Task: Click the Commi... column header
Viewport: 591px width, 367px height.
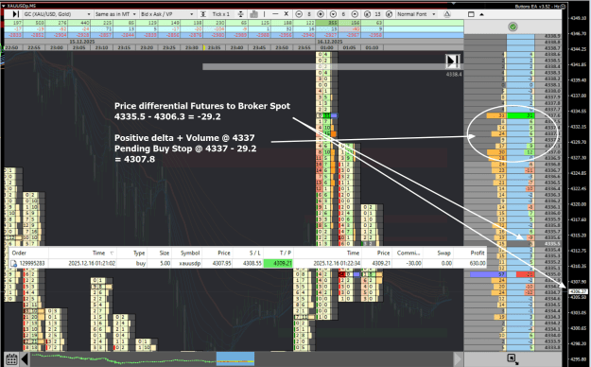Action: 408,253
